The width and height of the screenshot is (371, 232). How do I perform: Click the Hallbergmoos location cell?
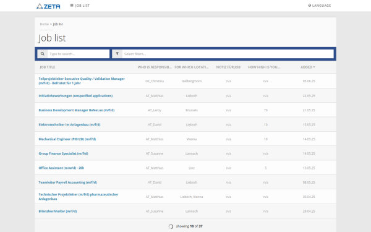pyautogui.click(x=192, y=81)
